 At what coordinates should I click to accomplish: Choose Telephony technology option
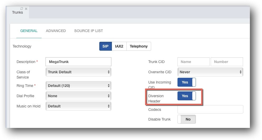(x=139, y=46)
